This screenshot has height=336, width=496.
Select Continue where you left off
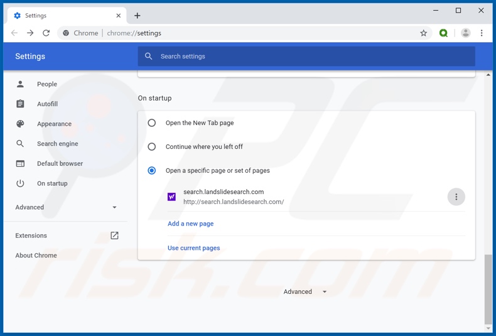[152, 147]
